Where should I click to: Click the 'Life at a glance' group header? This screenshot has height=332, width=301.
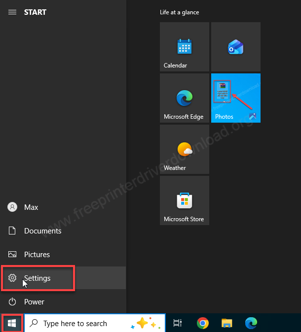pos(180,12)
